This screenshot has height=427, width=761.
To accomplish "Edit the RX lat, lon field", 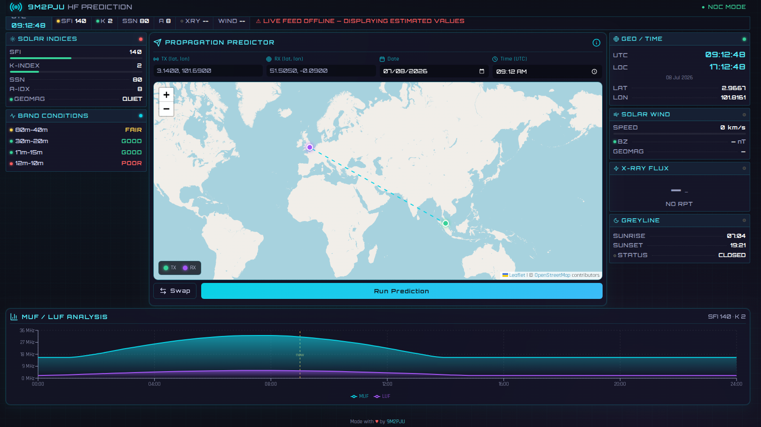I will pos(321,71).
